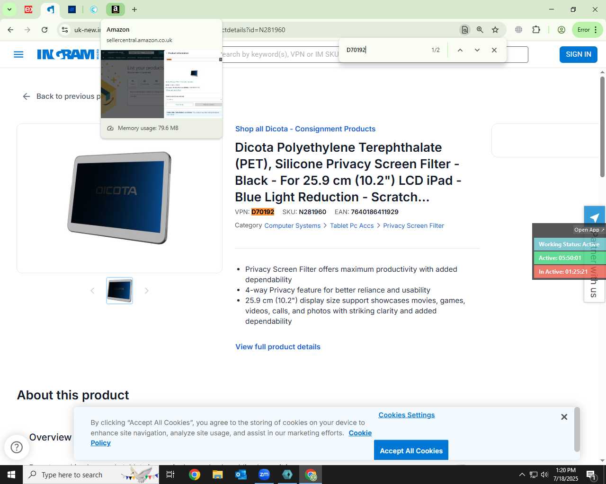Click the main Dicota tablet product image
This screenshot has height=484, width=606.
click(x=119, y=198)
